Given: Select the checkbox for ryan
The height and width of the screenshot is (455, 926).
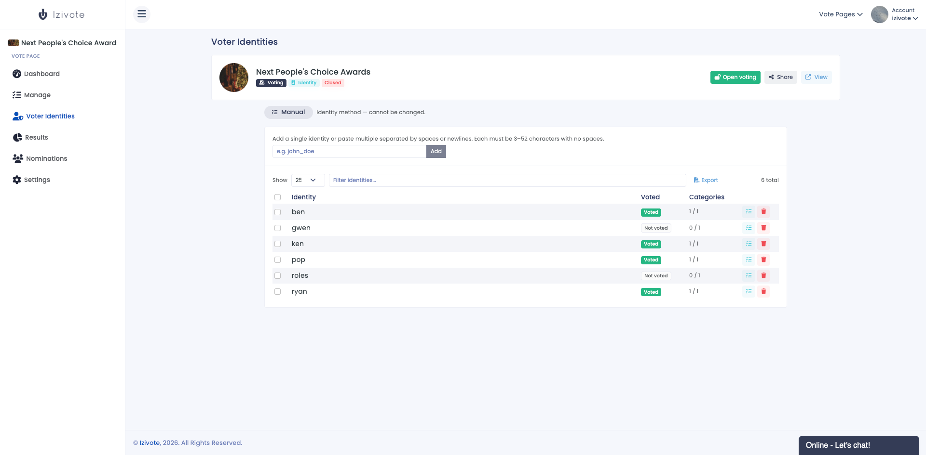Looking at the screenshot, I should 277,291.
